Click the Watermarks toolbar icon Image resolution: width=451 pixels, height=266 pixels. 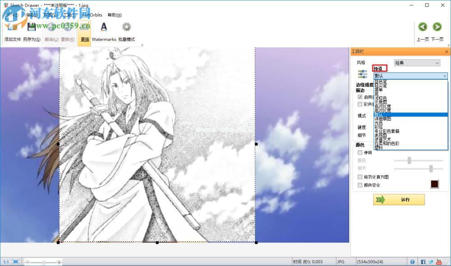(x=104, y=28)
